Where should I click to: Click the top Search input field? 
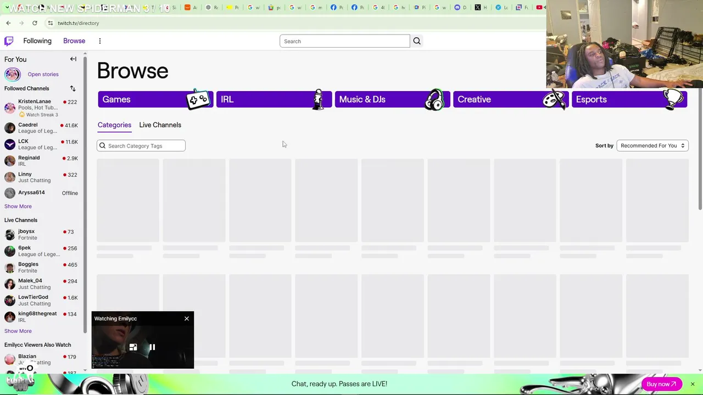pos(344,41)
